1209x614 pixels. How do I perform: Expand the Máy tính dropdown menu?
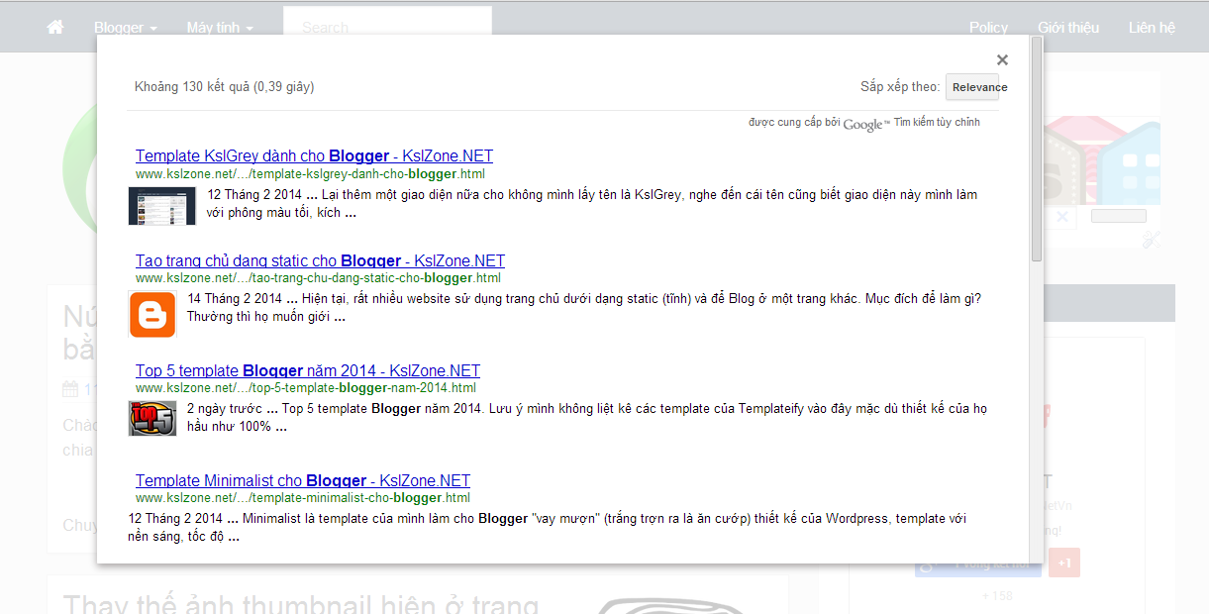click(220, 28)
